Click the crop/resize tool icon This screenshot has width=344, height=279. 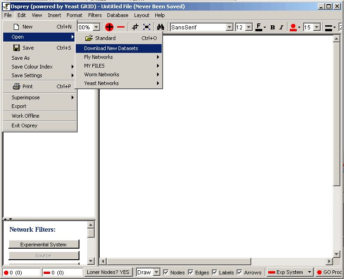pyautogui.click(x=135, y=28)
